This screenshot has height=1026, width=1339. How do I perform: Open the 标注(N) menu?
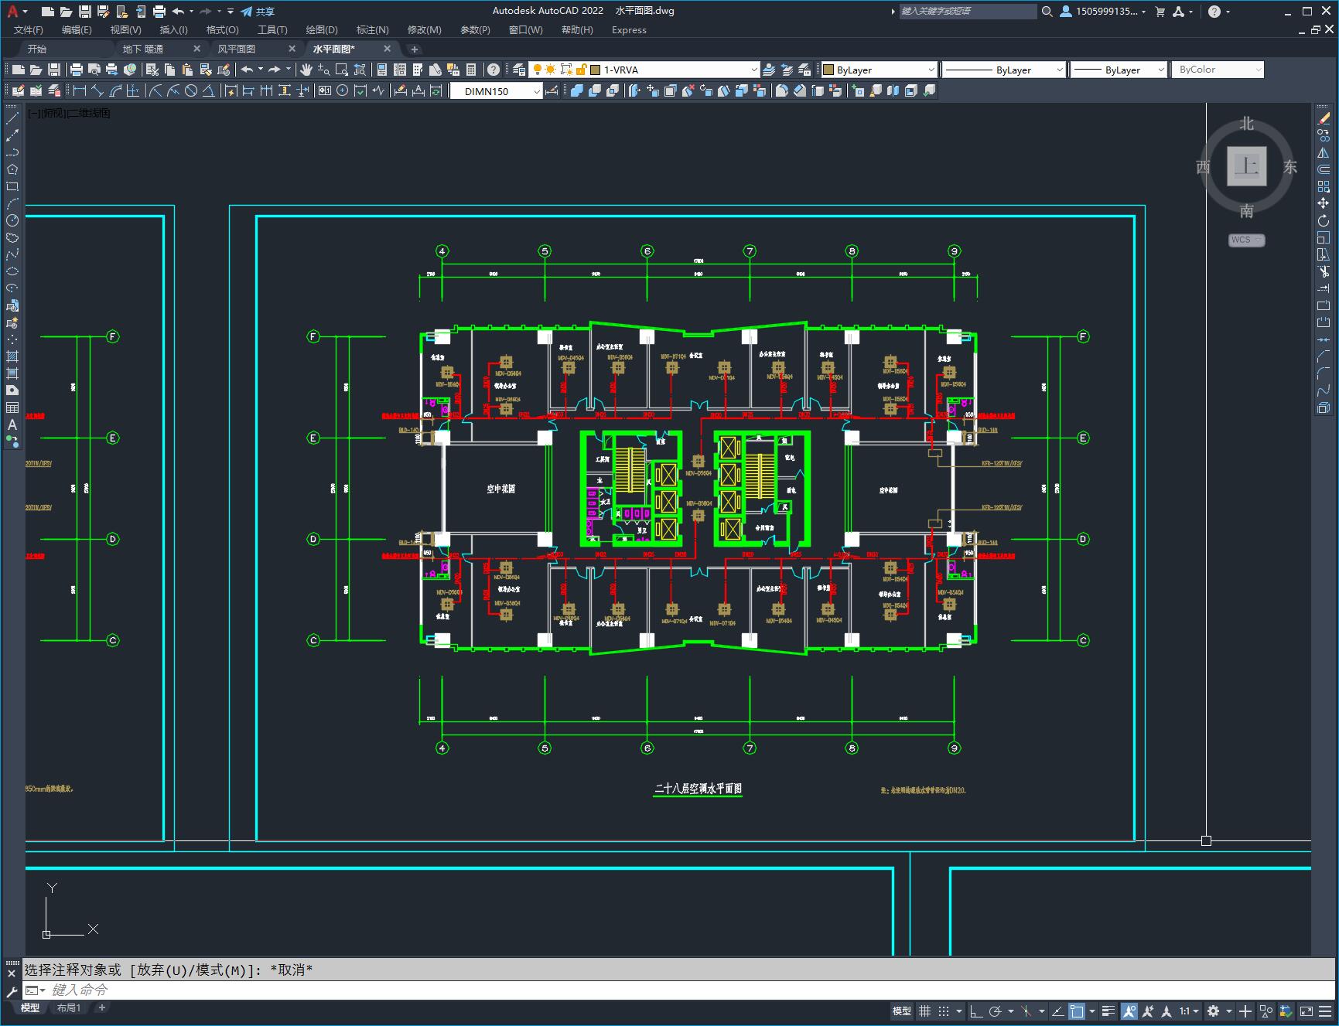pyautogui.click(x=372, y=29)
